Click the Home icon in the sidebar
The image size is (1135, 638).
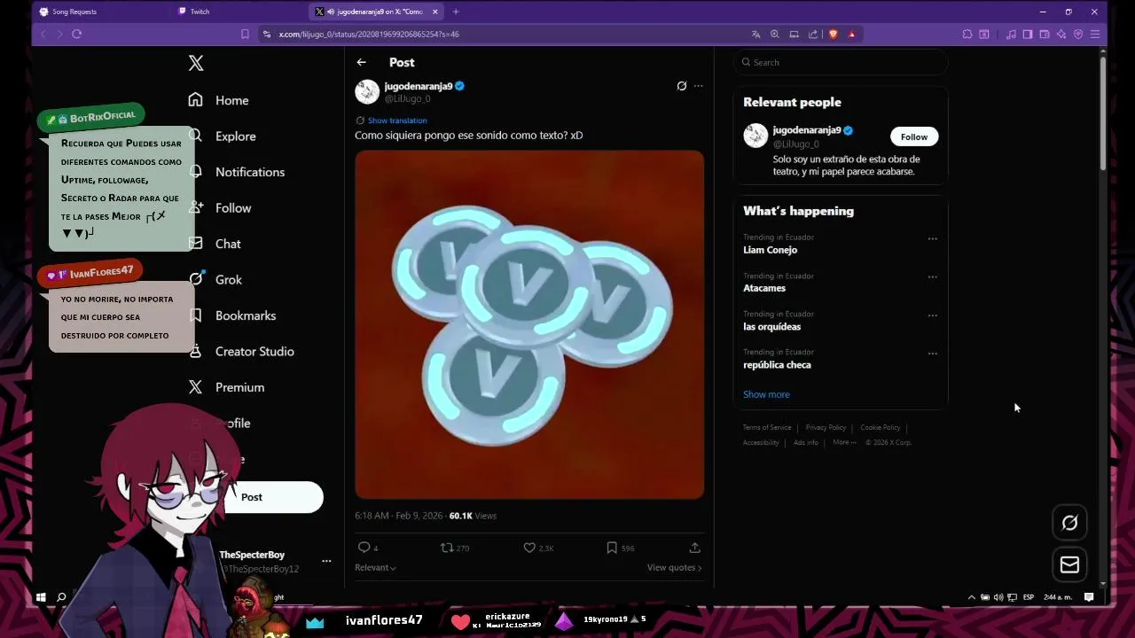click(x=195, y=100)
